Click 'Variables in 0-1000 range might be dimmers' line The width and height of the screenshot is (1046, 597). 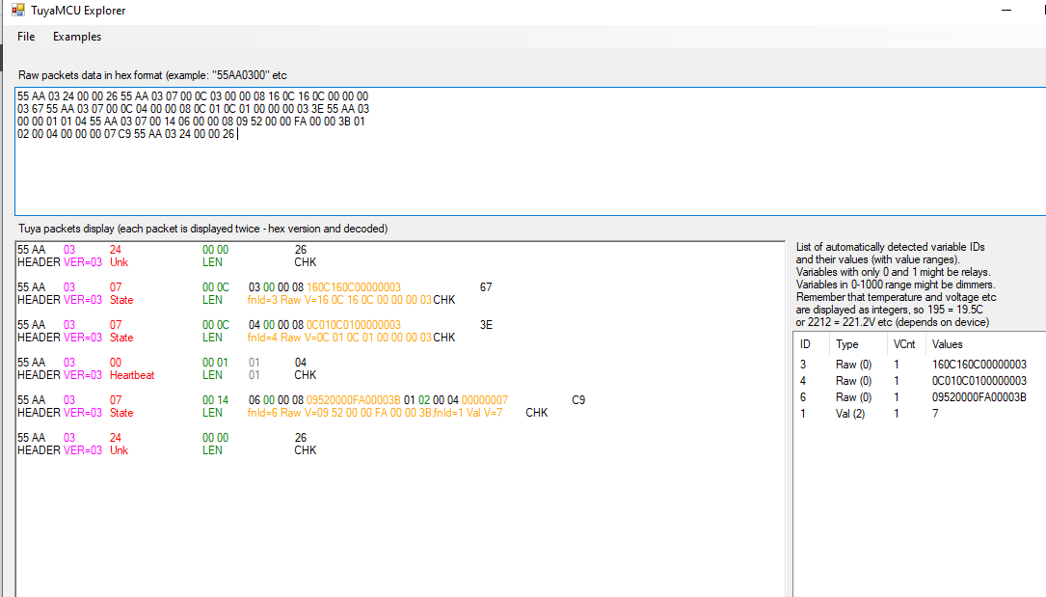(x=896, y=285)
